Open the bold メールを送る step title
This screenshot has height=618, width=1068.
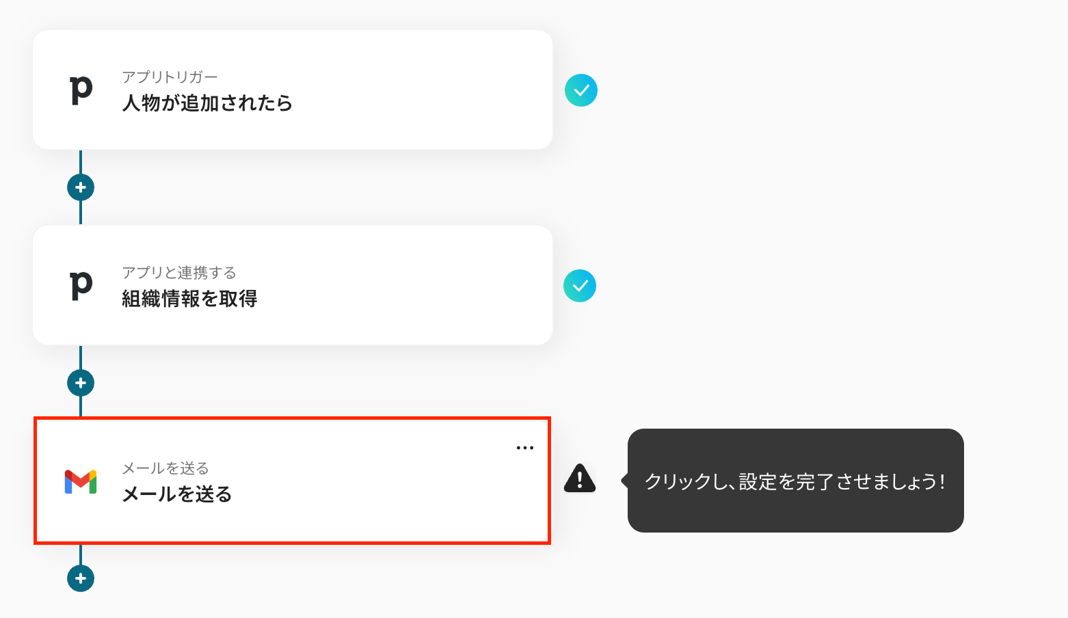coord(177,494)
